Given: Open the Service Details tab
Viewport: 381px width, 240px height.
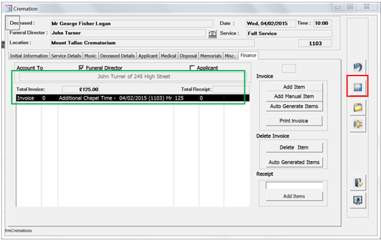Looking at the screenshot, I should 66,56.
